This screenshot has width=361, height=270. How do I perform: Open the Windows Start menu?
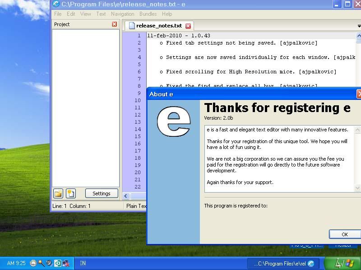click(342, 263)
